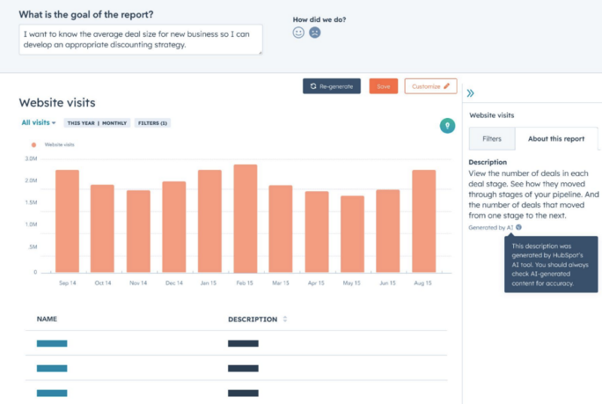This screenshot has width=602, height=404.
Task: Click the Mar 15 bar in chart
Action: click(x=280, y=229)
